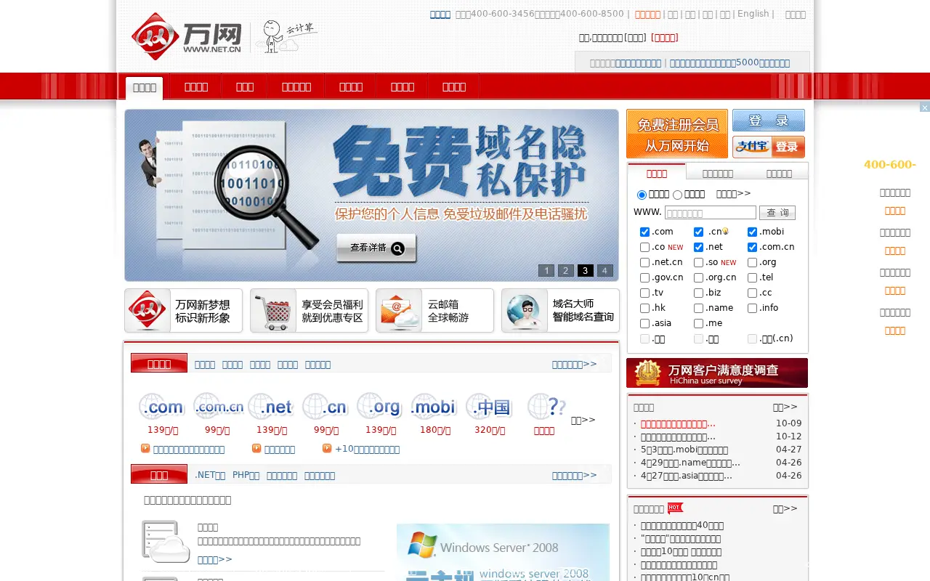Click the 查询 query button
The image size is (930, 581).
click(x=777, y=213)
